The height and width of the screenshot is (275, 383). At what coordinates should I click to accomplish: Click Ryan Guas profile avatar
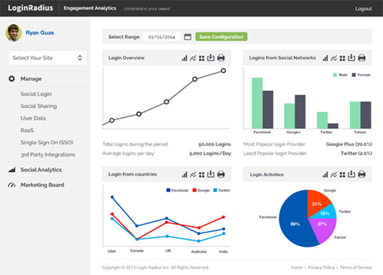14,32
